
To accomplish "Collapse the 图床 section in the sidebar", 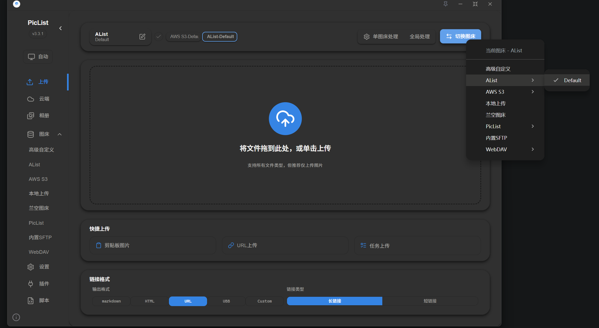I will tap(60, 134).
